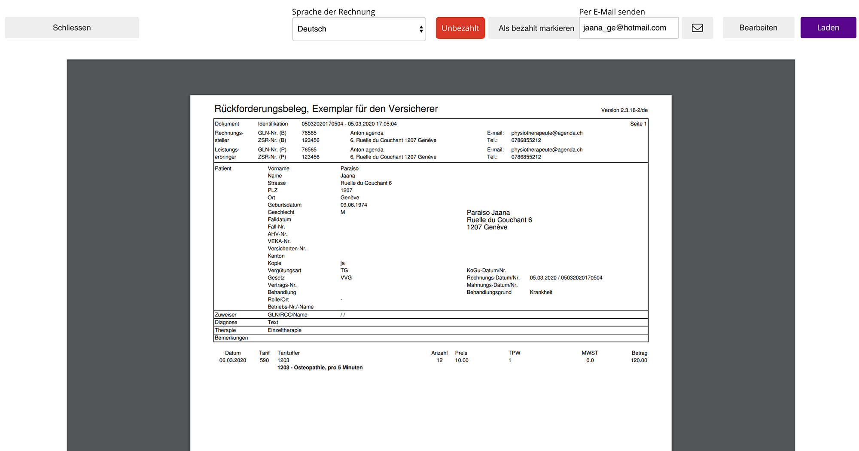
Task: Click the Geburtsdatum value 09.06.1974
Action: [353, 205]
